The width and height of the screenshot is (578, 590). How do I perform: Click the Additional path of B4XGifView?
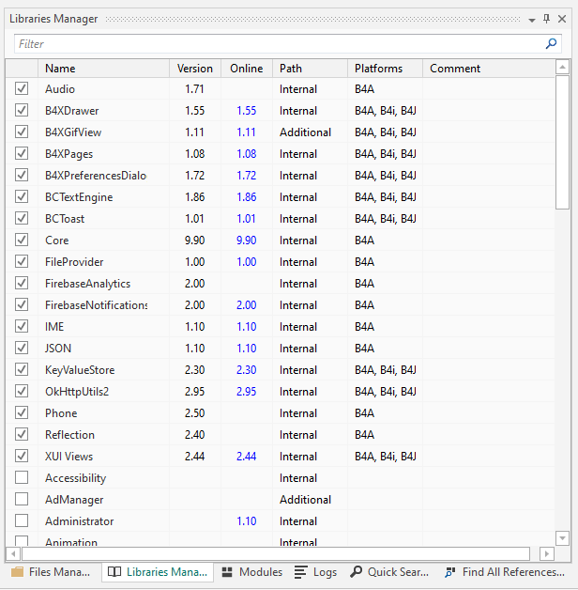(305, 132)
